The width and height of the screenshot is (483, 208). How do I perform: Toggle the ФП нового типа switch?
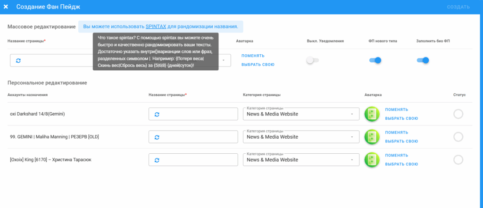(375, 60)
